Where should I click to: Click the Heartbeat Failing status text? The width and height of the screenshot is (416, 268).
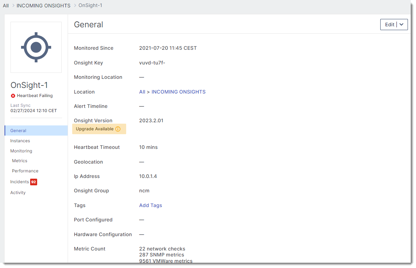click(35, 96)
